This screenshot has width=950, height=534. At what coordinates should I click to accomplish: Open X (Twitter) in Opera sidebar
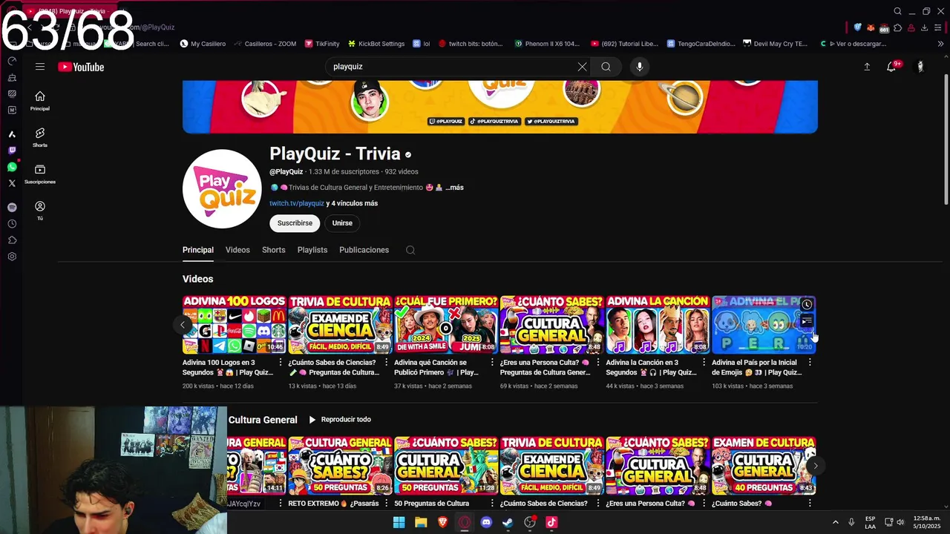[x=12, y=183]
